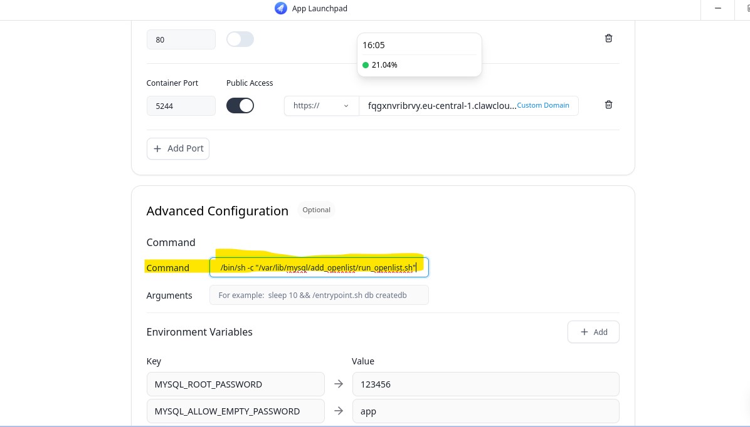750x427 pixels.
Task: Click the 123456 value field
Action: pos(485,384)
